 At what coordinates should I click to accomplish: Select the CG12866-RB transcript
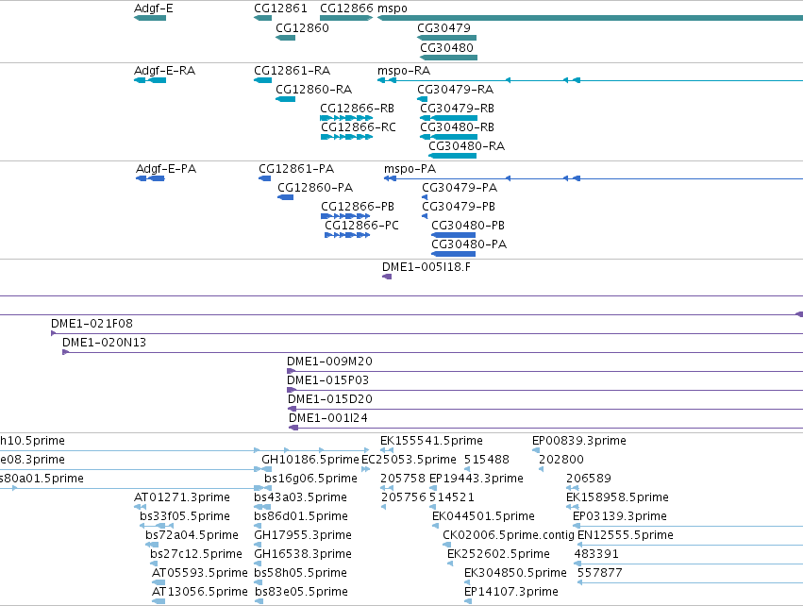coord(346,118)
